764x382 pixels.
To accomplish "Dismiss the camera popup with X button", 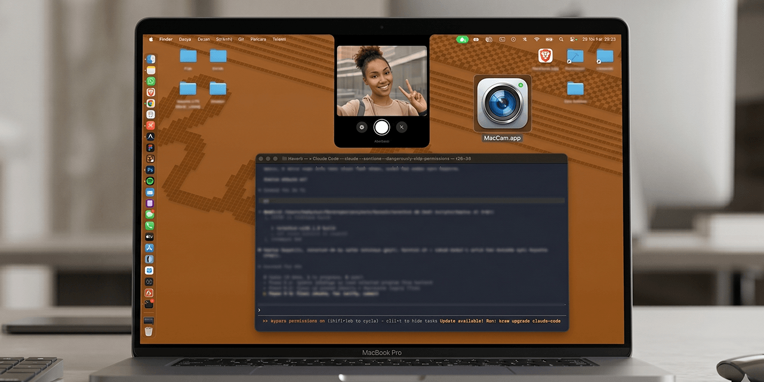I will pyautogui.click(x=402, y=127).
